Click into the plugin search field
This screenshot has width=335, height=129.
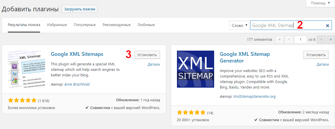pyautogui.click(x=291, y=25)
